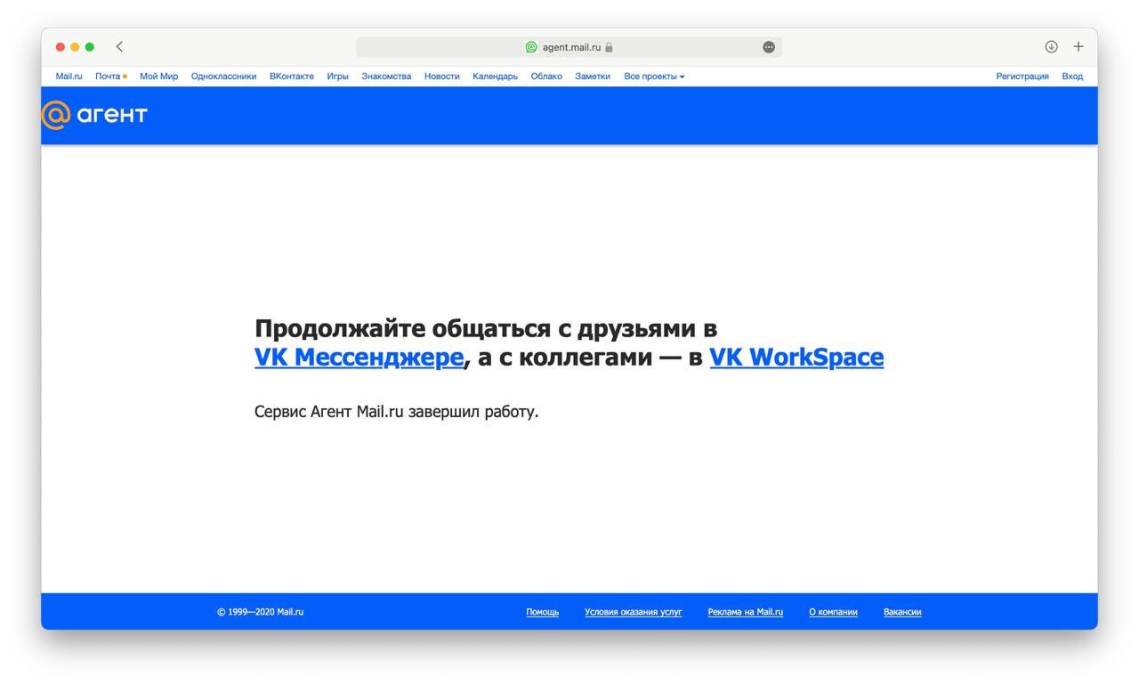Minimize window with yellow button

[x=75, y=47]
